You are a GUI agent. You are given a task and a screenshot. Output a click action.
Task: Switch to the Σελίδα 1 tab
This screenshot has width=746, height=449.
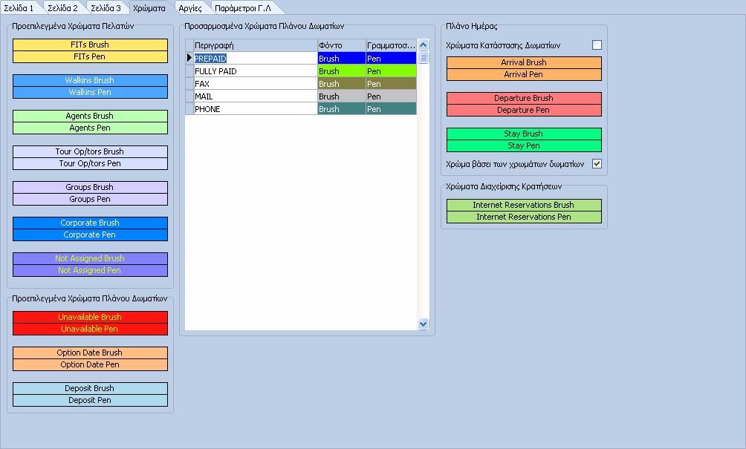point(19,8)
